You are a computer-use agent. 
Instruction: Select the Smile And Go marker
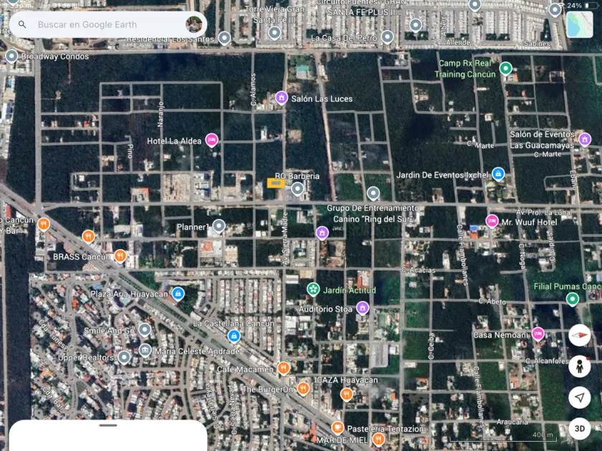(145, 330)
